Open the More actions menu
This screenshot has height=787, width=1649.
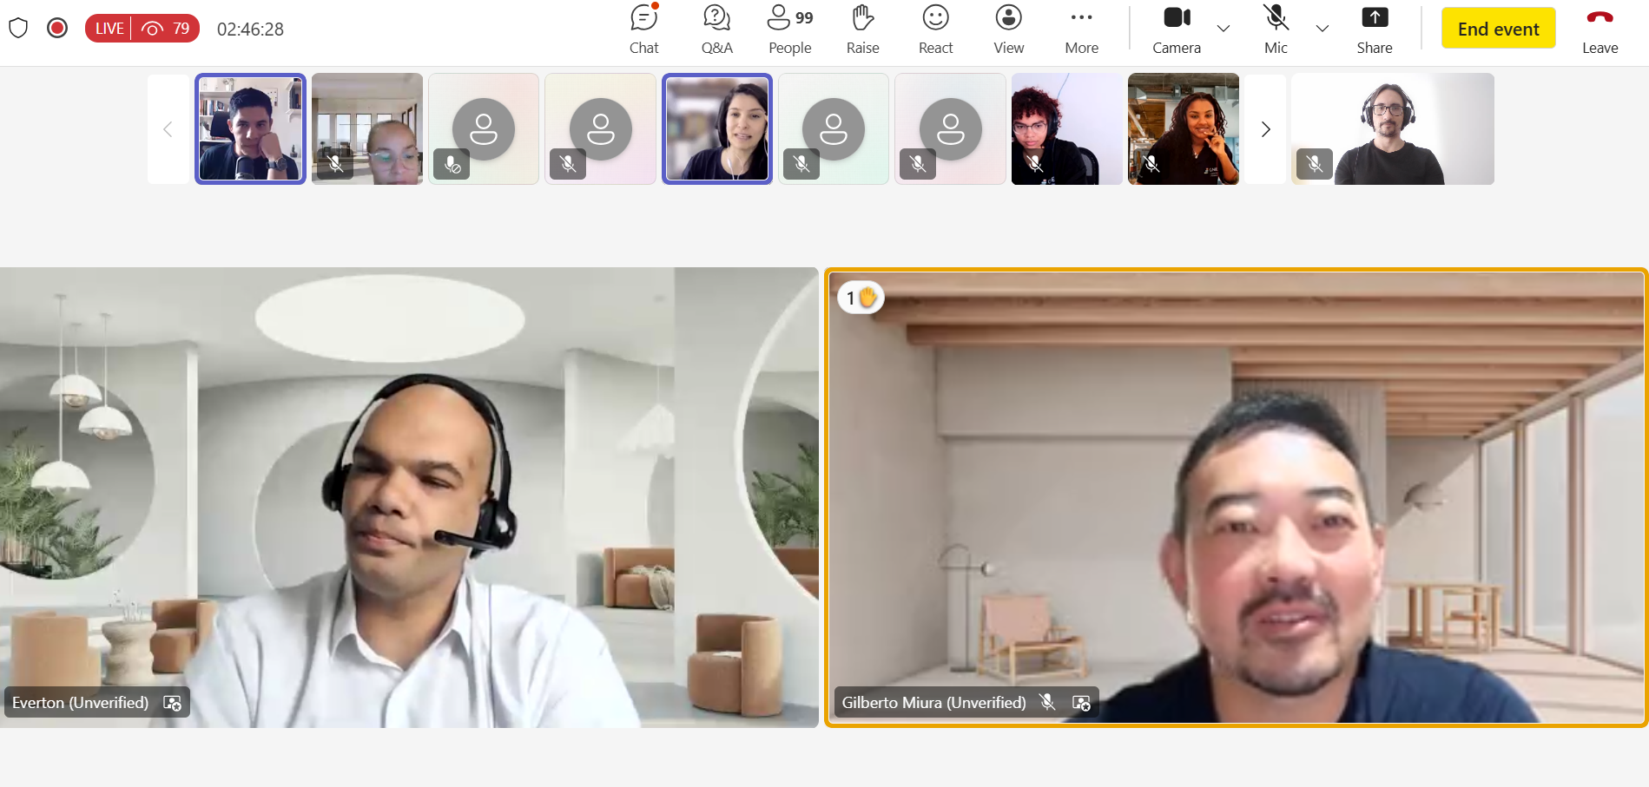[x=1081, y=29]
